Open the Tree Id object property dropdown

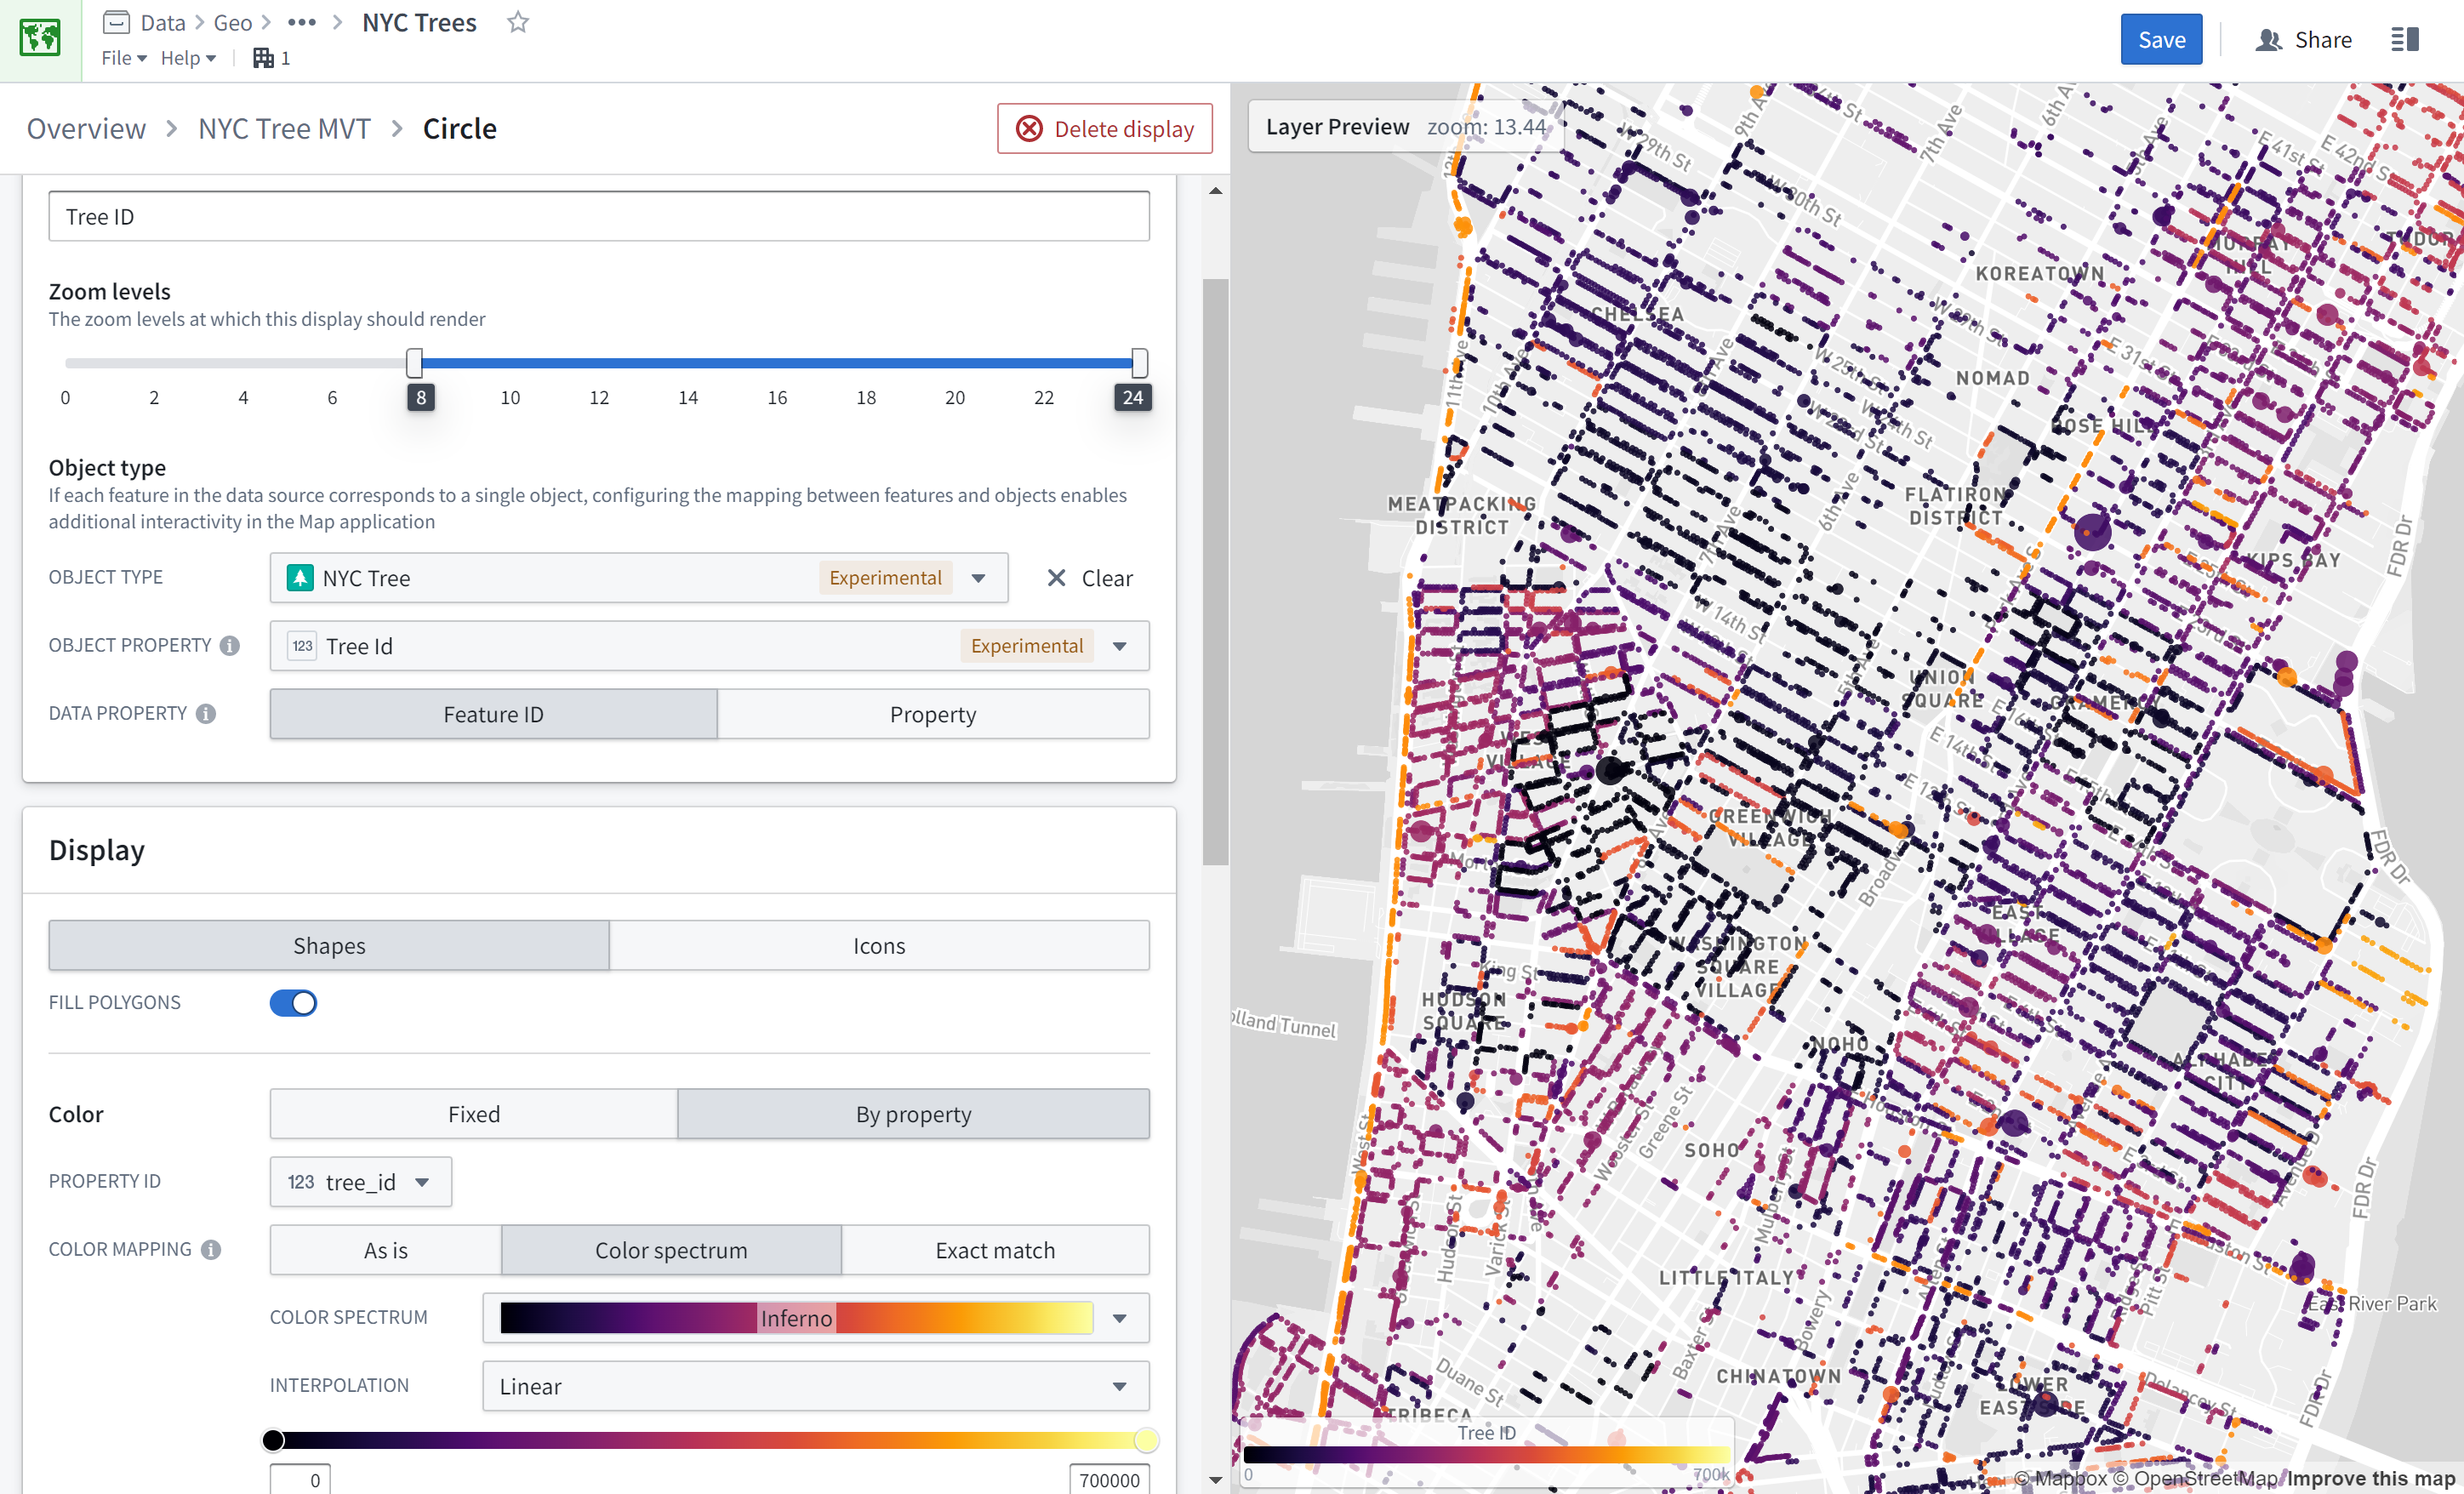[x=709, y=646]
